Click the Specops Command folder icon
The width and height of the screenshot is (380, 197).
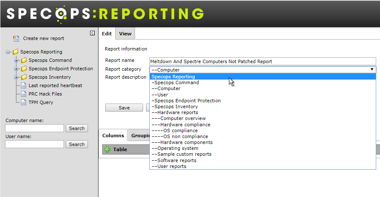(x=24, y=60)
